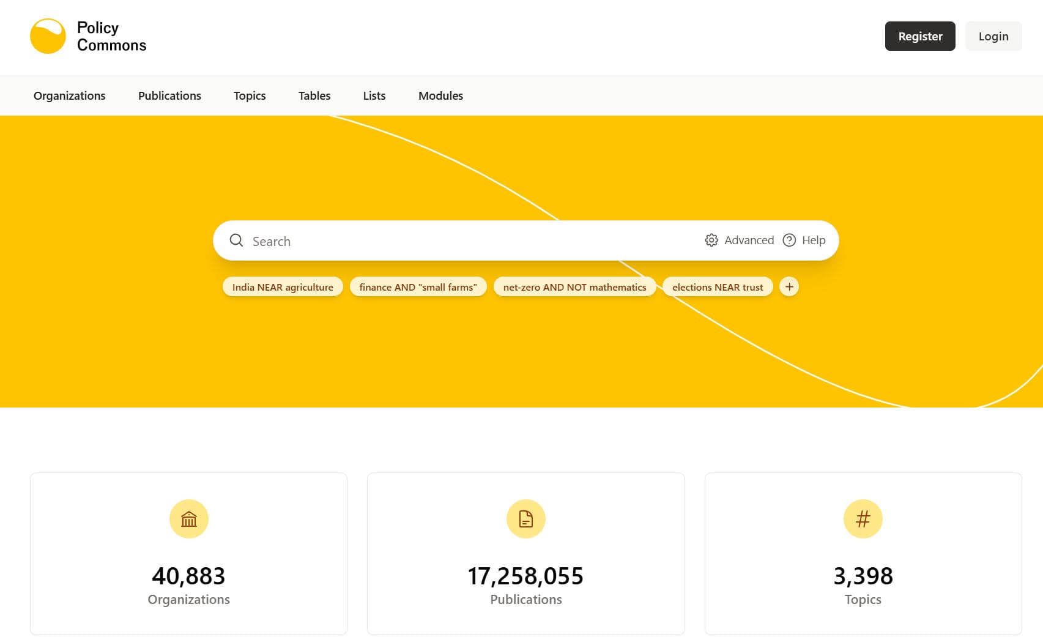Click the plus icon after search suggestions
This screenshot has height=637, width=1043.
click(789, 287)
